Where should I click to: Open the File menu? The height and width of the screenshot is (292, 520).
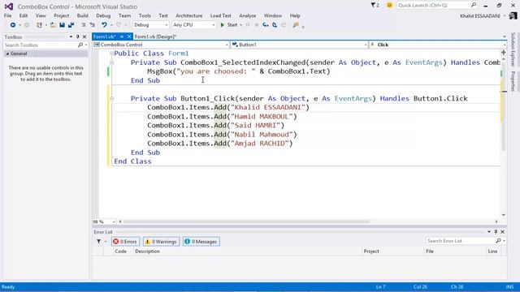pos(7,15)
